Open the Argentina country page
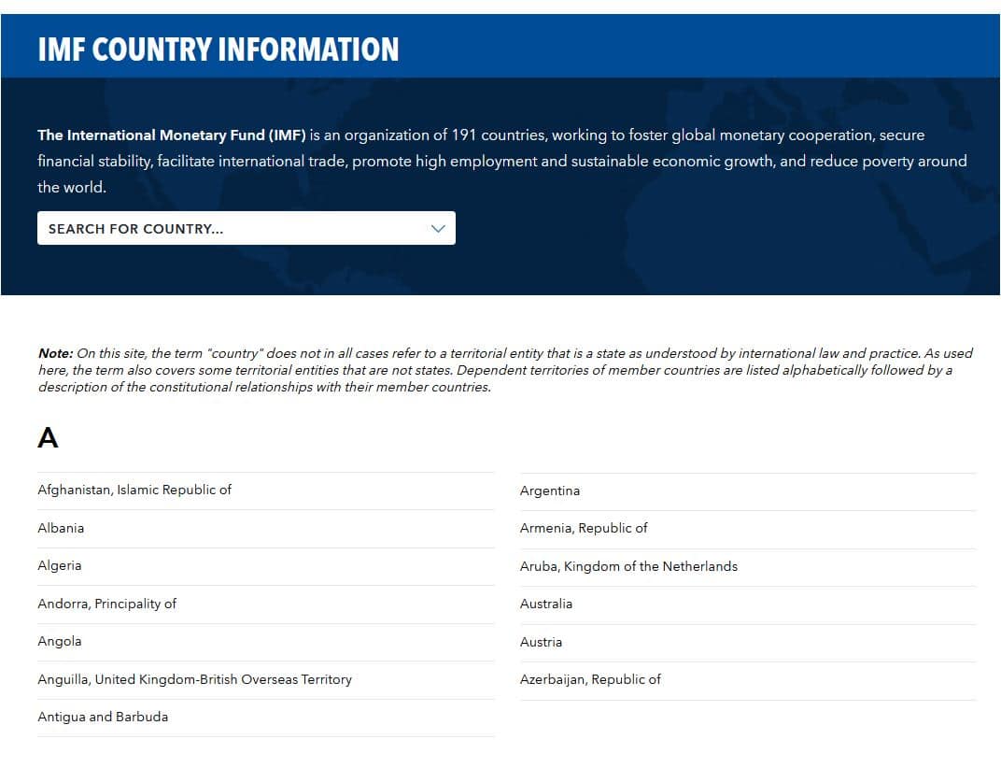Screen dimensions: 1001x768 click(x=550, y=491)
